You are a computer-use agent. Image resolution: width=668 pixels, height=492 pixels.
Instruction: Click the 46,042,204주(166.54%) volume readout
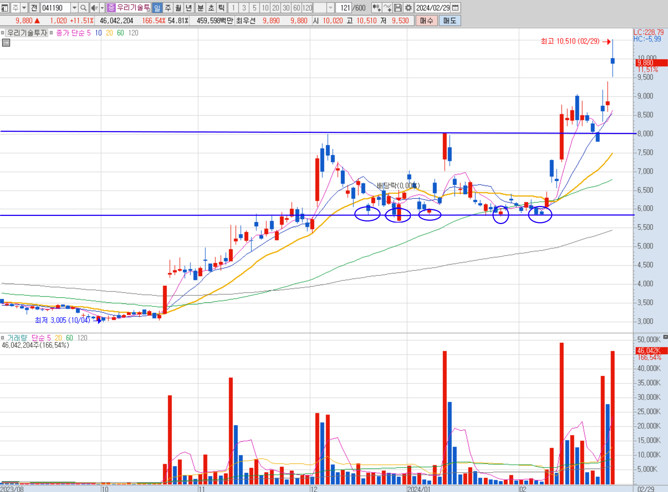pyautogui.click(x=35, y=345)
